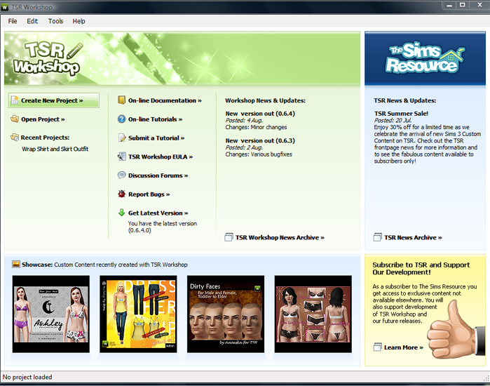The image size is (490, 386).
Task: Select the Dirty Faces showcase thumbnail
Action: tap(226, 314)
